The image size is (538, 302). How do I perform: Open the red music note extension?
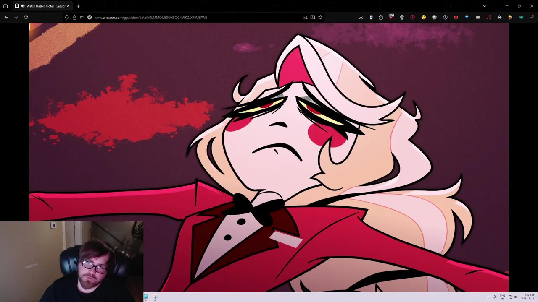[x=488, y=17]
